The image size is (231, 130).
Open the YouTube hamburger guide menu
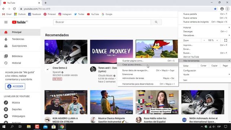pos(6,22)
